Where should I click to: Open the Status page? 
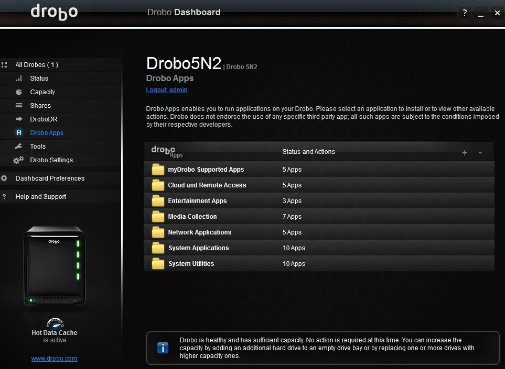pyautogui.click(x=60, y=79)
